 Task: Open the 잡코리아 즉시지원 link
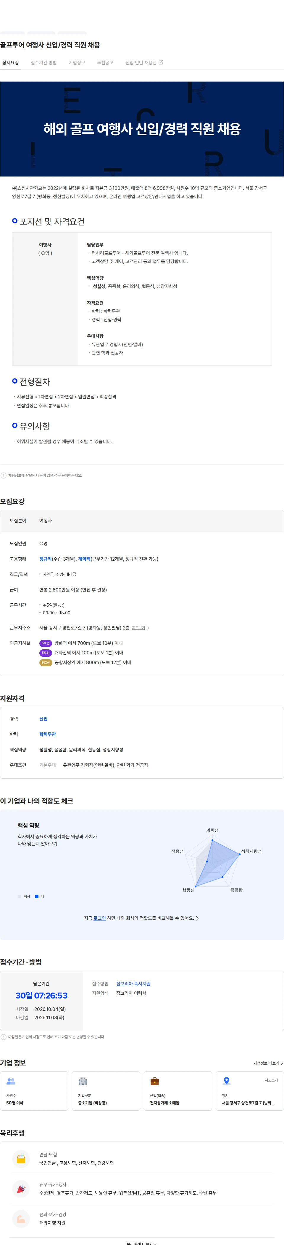pos(133,984)
